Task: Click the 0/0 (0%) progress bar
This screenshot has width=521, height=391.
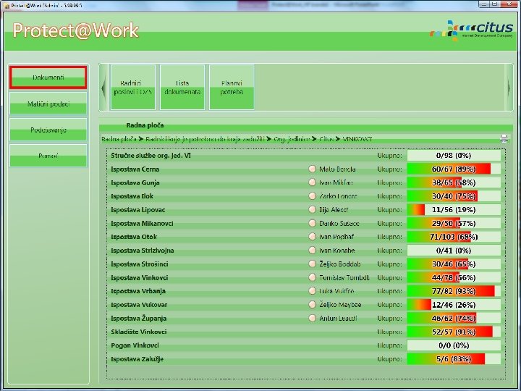Action: tap(454, 345)
